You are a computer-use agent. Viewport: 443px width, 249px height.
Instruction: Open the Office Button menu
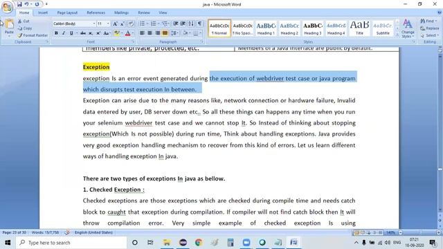7,8
